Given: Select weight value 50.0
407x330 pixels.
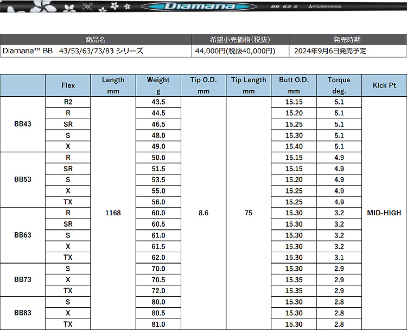Looking at the screenshot, I should click(158, 158).
